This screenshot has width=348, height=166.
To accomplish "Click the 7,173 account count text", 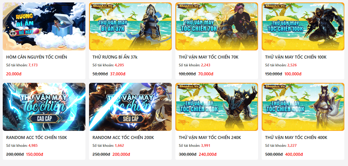I will [33, 65].
